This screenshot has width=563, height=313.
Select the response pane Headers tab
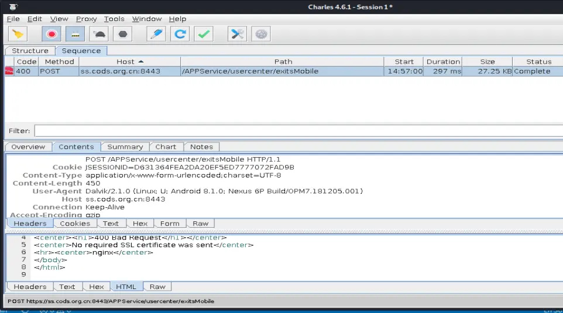[30, 287]
